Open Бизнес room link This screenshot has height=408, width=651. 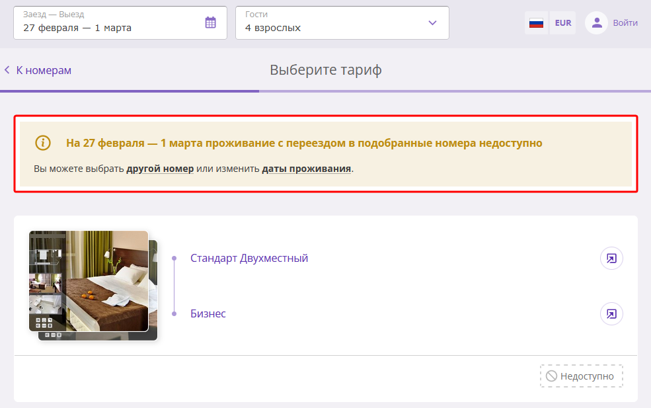pos(208,313)
